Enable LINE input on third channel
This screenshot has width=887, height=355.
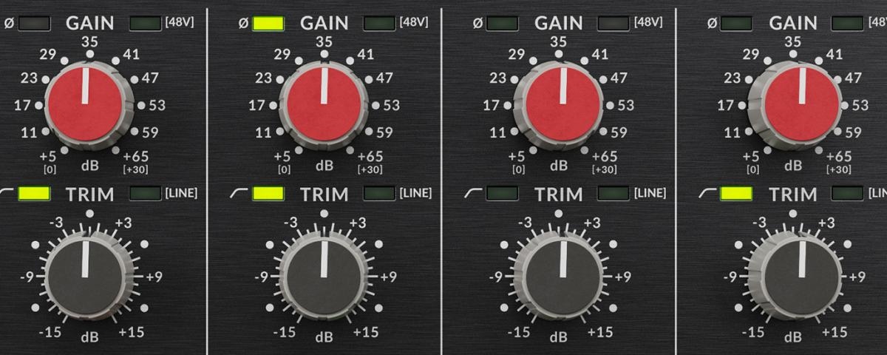614,194
